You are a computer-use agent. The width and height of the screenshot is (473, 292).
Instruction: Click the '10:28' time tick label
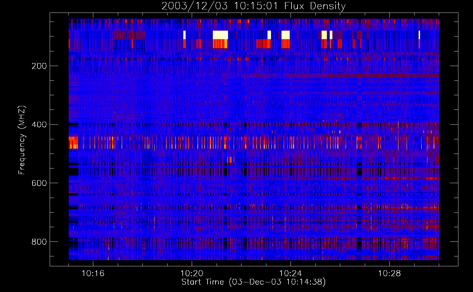pos(389,274)
